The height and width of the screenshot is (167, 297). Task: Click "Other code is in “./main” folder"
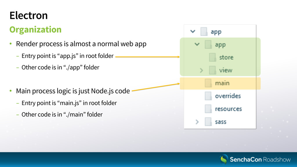(x=62, y=115)
